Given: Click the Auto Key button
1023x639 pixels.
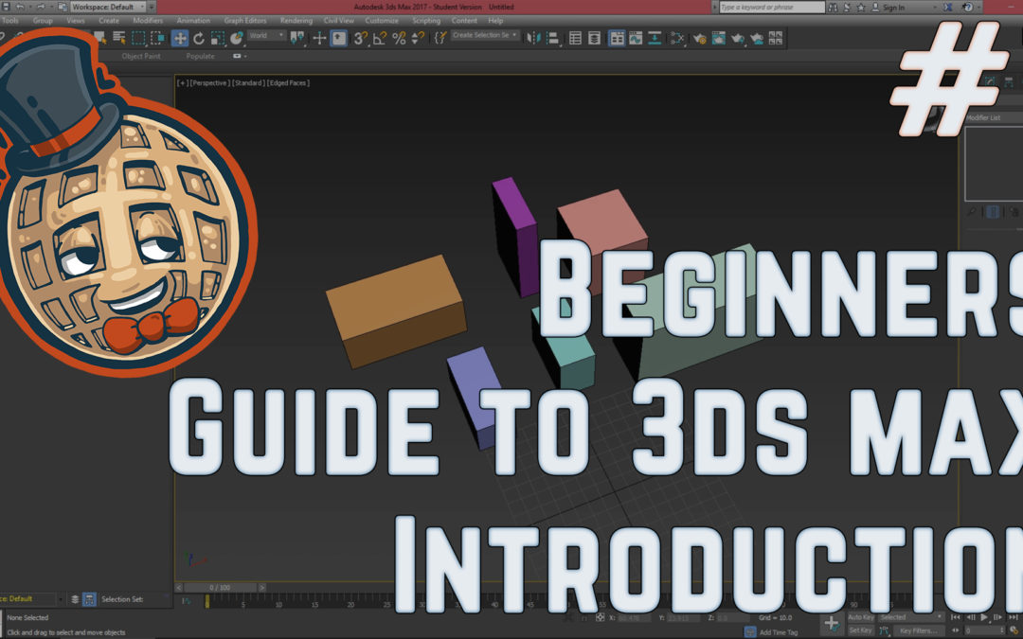Looking at the screenshot, I should [x=860, y=617].
